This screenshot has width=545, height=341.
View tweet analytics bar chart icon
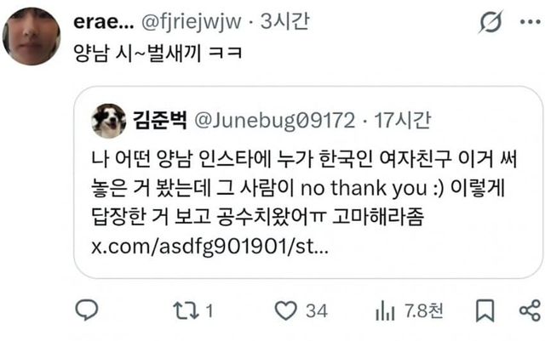(385, 310)
